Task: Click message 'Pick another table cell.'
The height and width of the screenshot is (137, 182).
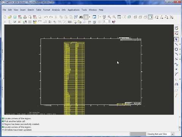Action: (15, 121)
